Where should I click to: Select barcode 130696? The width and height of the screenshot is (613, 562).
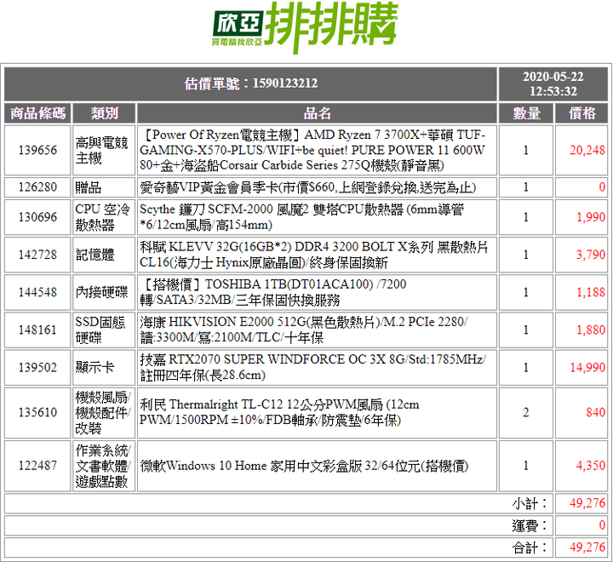pyautogui.click(x=37, y=217)
